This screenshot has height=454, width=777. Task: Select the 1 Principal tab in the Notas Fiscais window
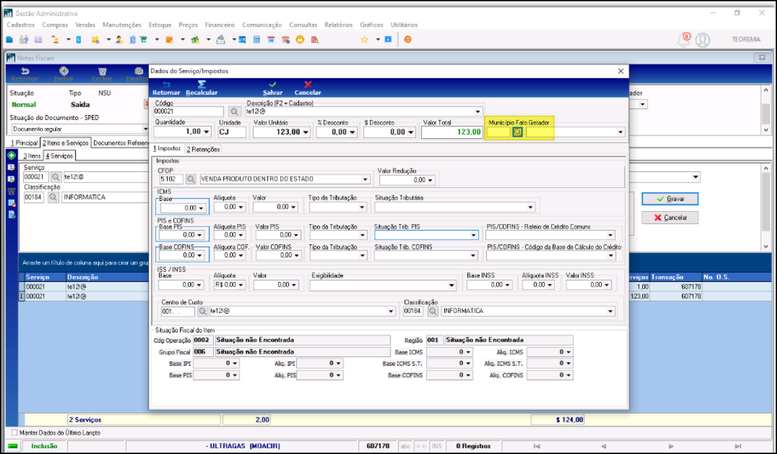pyautogui.click(x=24, y=143)
